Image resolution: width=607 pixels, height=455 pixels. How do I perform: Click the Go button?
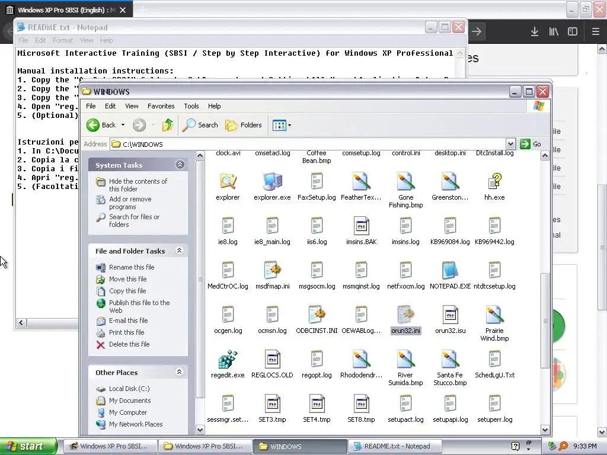pyautogui.click(x=531, y=144)
